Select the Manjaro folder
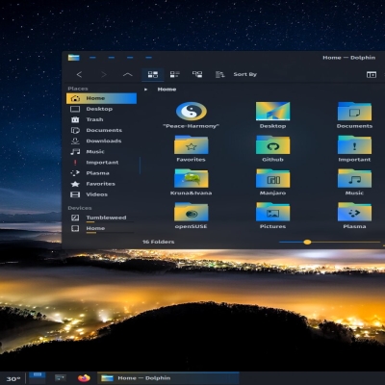The height and width of the screenshot is (385, 385). click(x=272, y=182)
